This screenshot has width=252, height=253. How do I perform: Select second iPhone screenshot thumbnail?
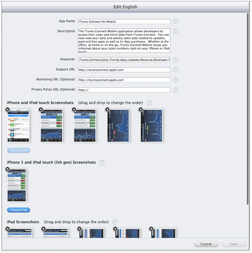(51, 126)
